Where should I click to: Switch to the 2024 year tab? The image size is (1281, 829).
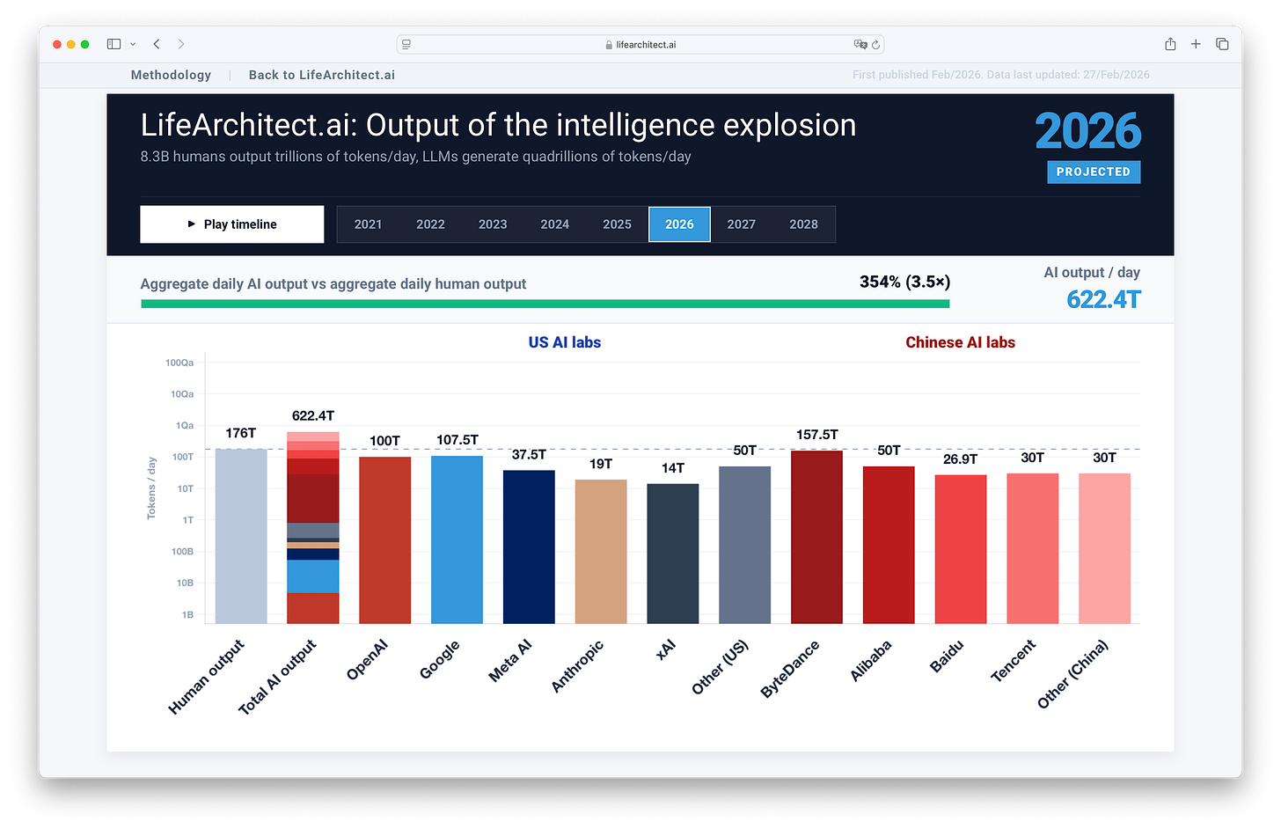555,224
